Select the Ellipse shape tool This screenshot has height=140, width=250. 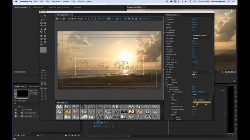(x=41, y=44)
